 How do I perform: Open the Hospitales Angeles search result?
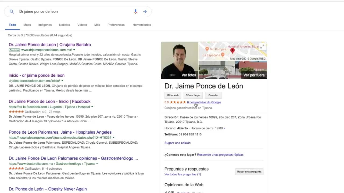(60, 132)
